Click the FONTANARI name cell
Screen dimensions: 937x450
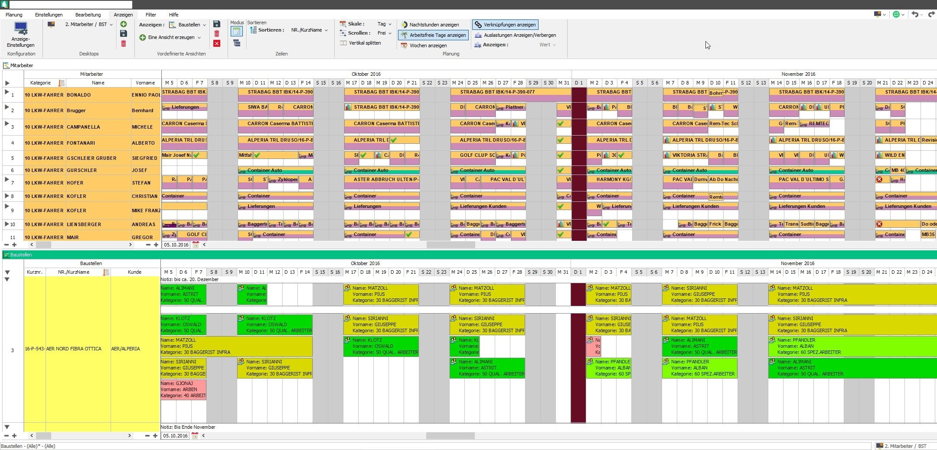click(x=98, y=143)
